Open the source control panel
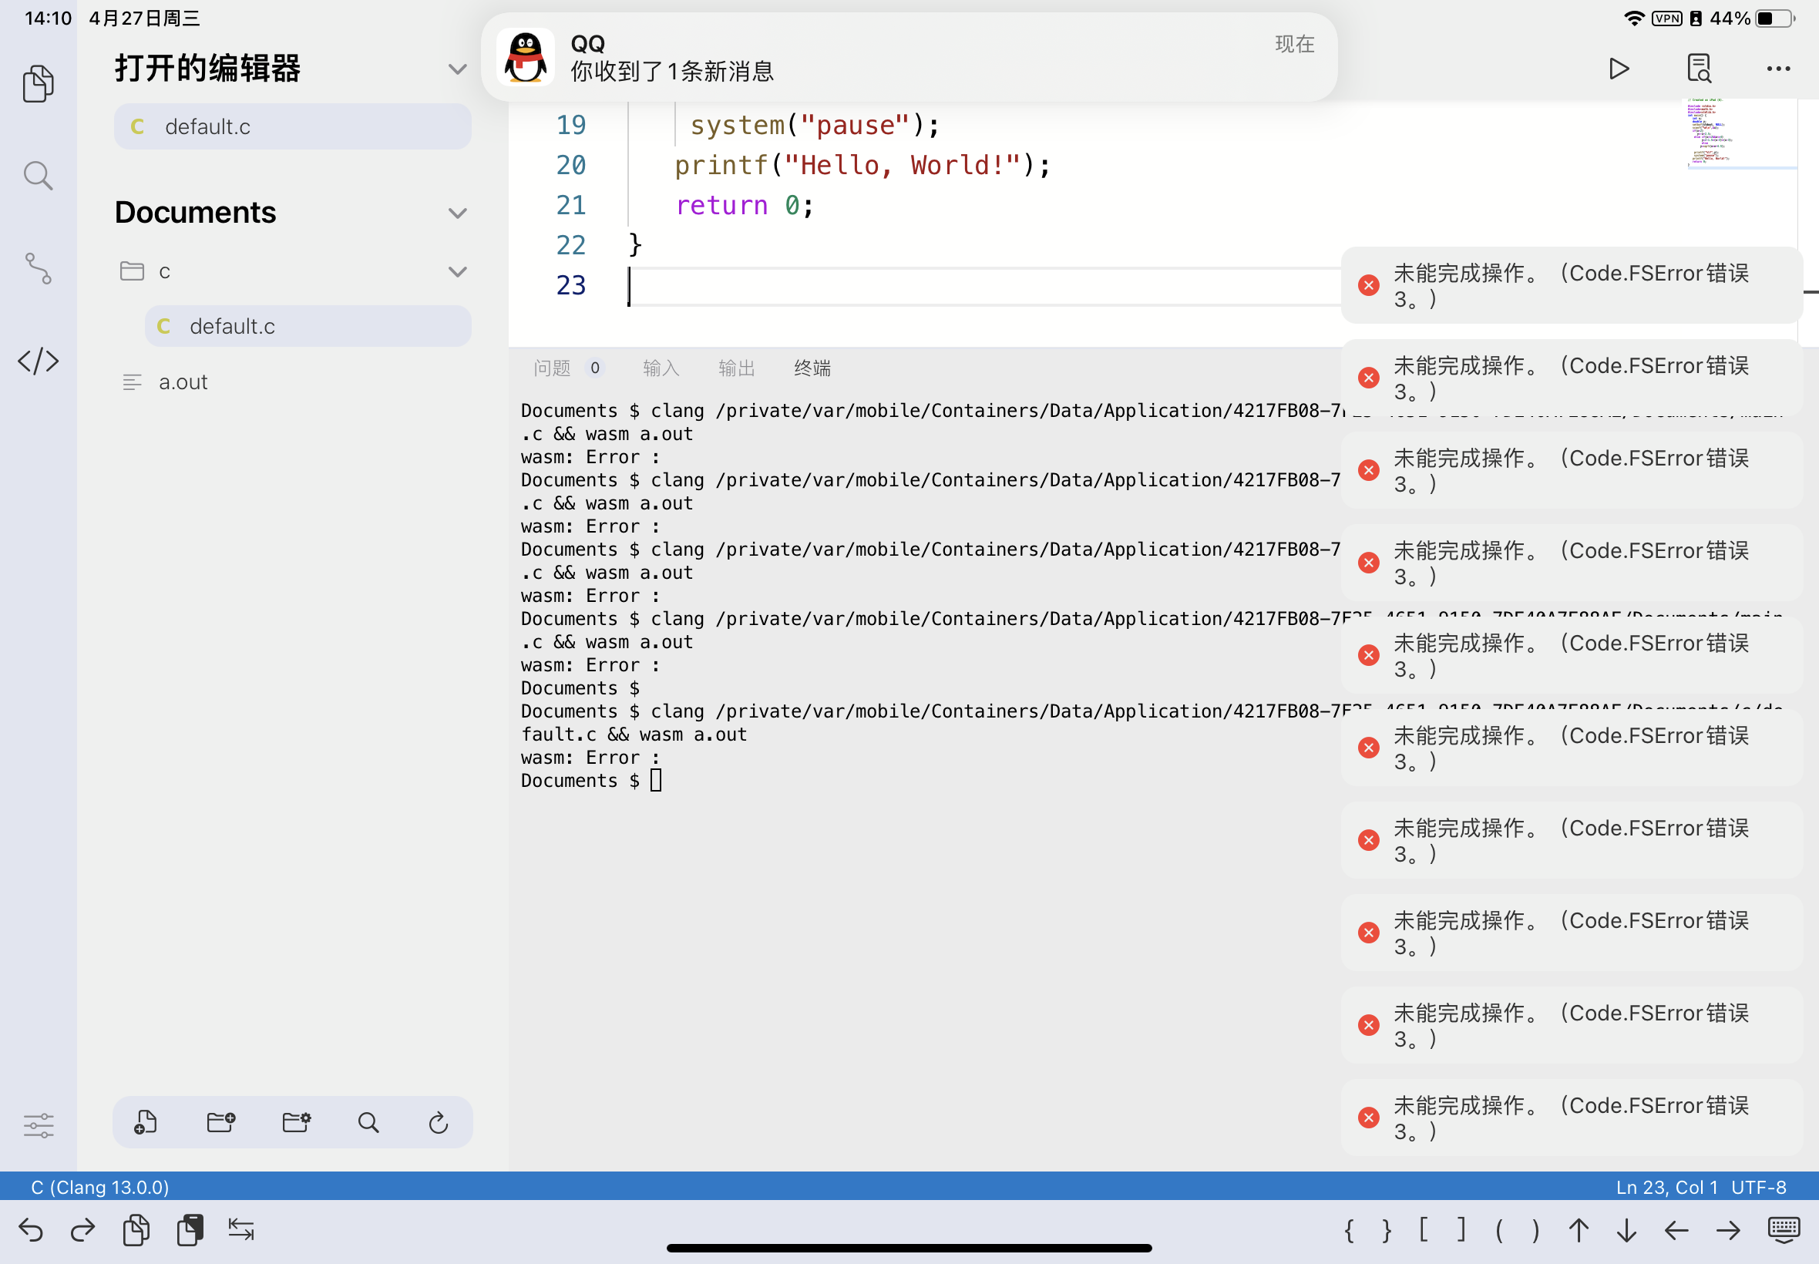This screenshot has height=1264, width=1819. pyautogui.click(x=37, y=269)
